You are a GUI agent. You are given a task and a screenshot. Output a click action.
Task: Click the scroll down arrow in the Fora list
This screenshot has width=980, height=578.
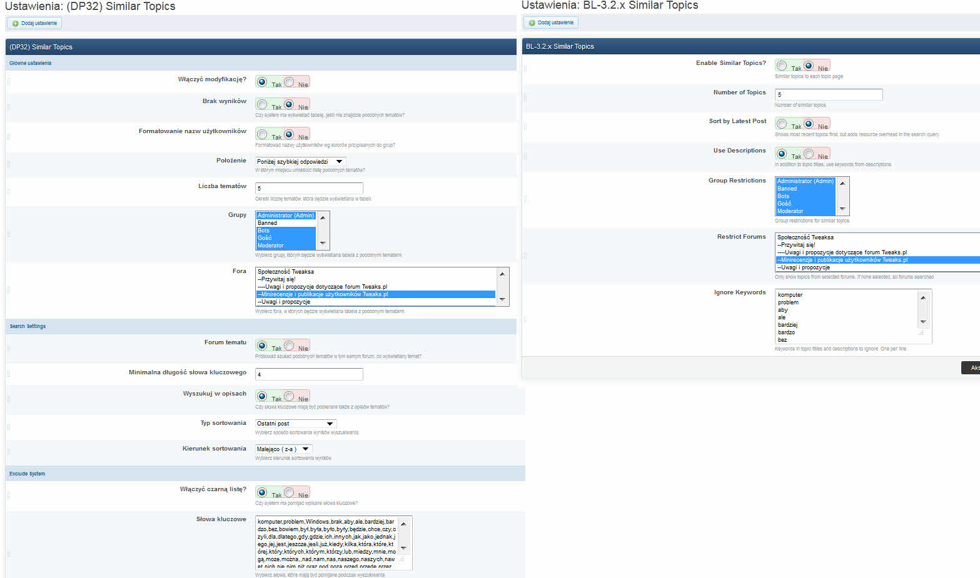502,300
